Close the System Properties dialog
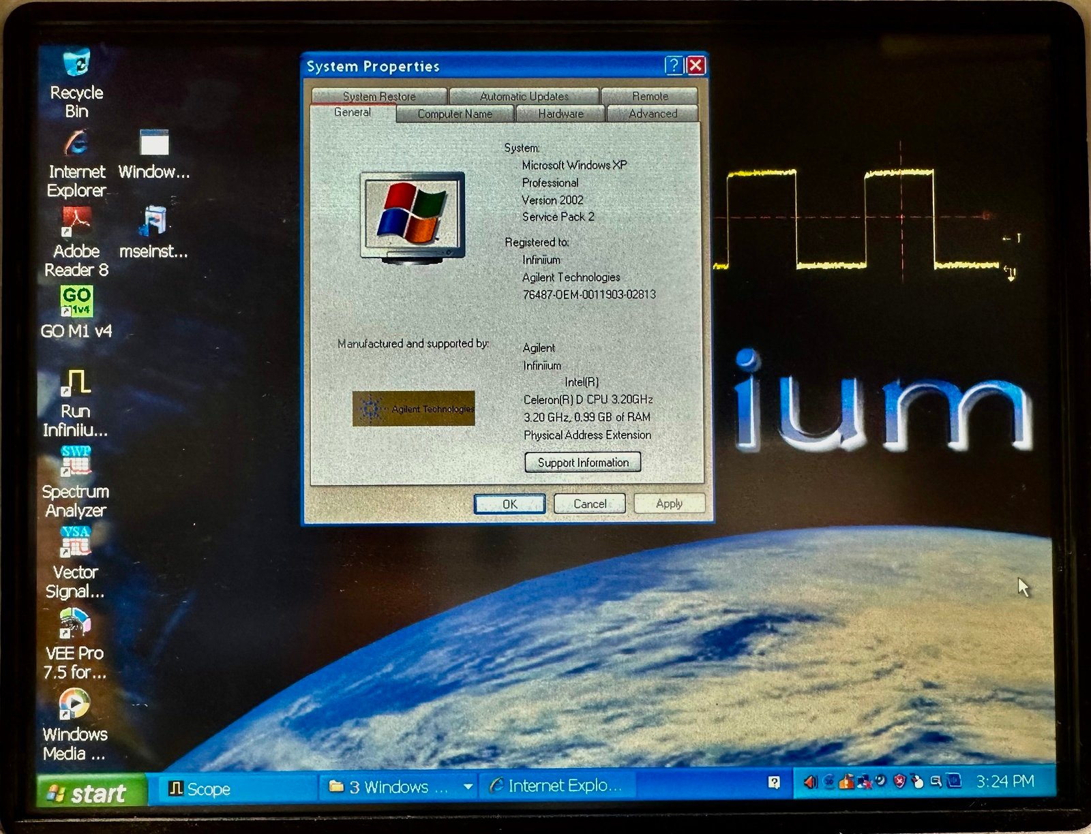Viewport: 1091px width, 834px height. click(x=696, y=65)
